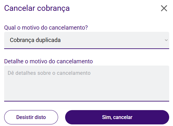Click the Qual o motivo do cancelamento label
The height and width of the screenshot is (126, 173).
46,27
